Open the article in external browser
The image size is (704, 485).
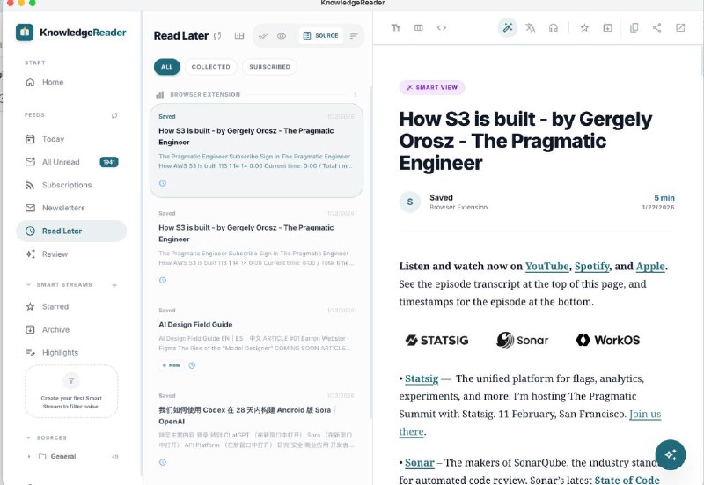680,28
